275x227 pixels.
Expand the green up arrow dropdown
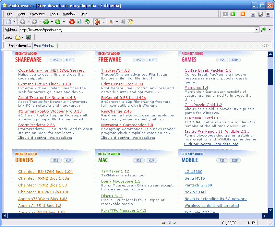tap(52, 22)
